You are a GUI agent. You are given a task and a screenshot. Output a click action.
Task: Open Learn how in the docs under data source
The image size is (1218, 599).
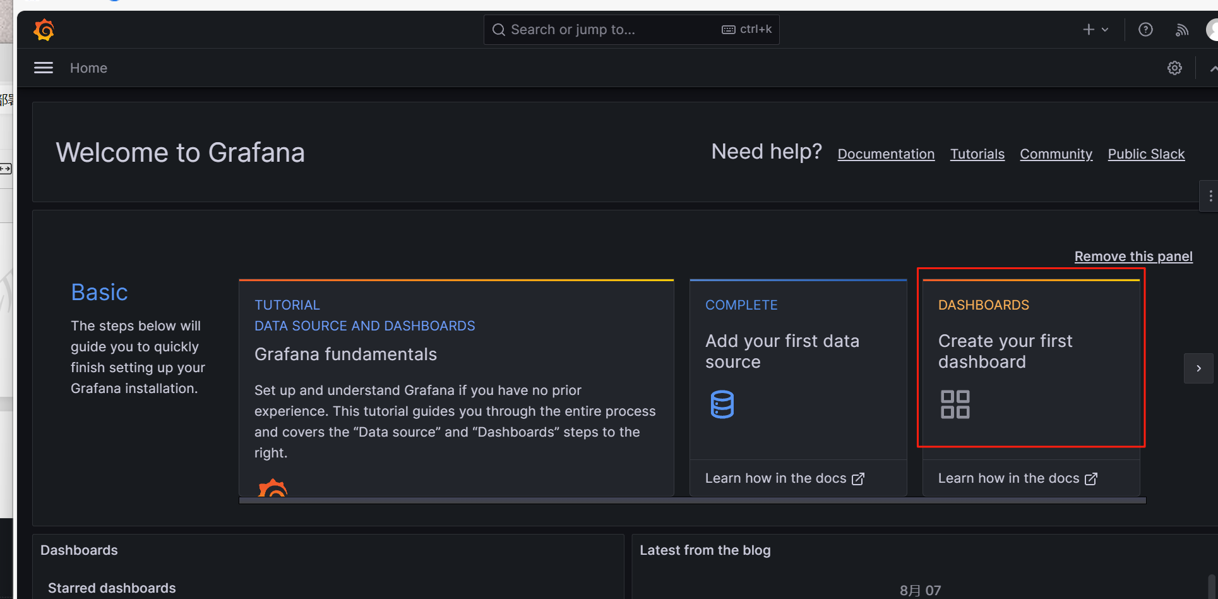point(784,478)
